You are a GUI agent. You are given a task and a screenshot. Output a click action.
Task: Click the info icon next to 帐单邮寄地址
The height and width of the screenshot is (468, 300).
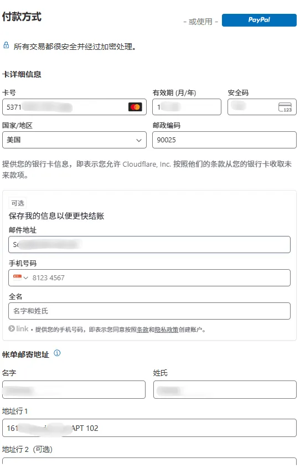coord(57,353)
